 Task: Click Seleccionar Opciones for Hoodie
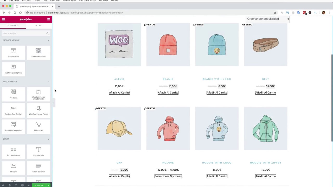pos(168,176)
